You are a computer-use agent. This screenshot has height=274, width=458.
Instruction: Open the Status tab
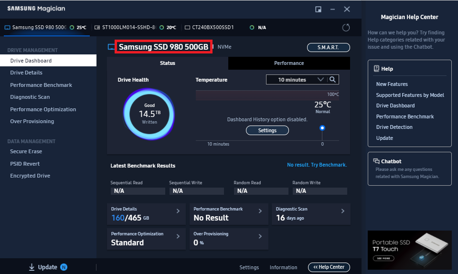pyautogui.click(x=167, y=63)
